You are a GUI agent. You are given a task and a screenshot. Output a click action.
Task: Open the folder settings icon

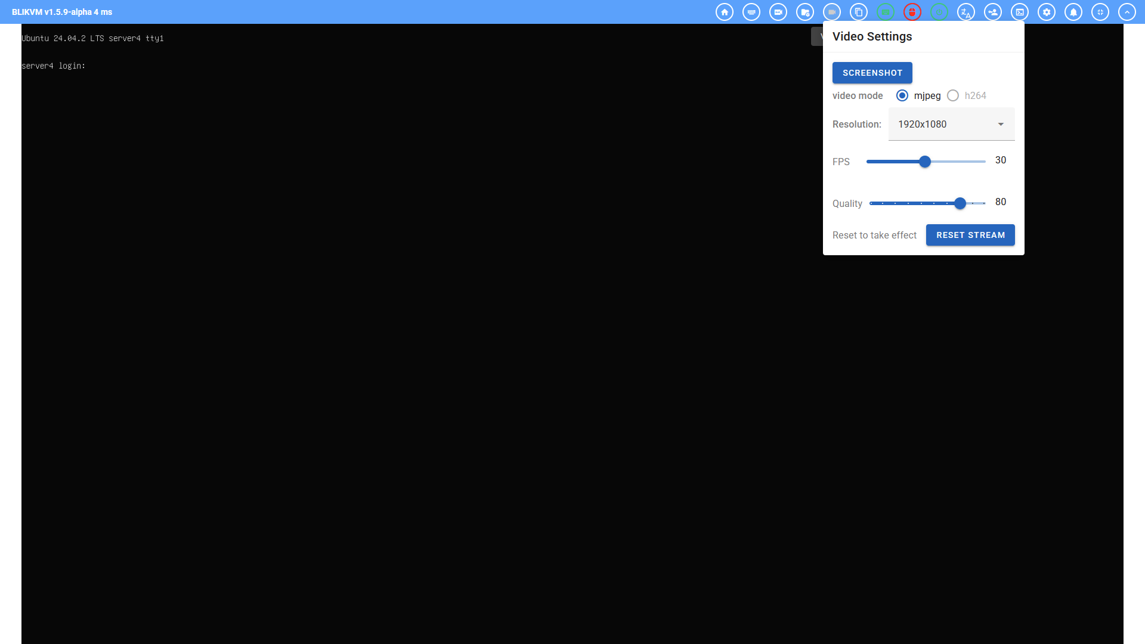coord(804,12)
